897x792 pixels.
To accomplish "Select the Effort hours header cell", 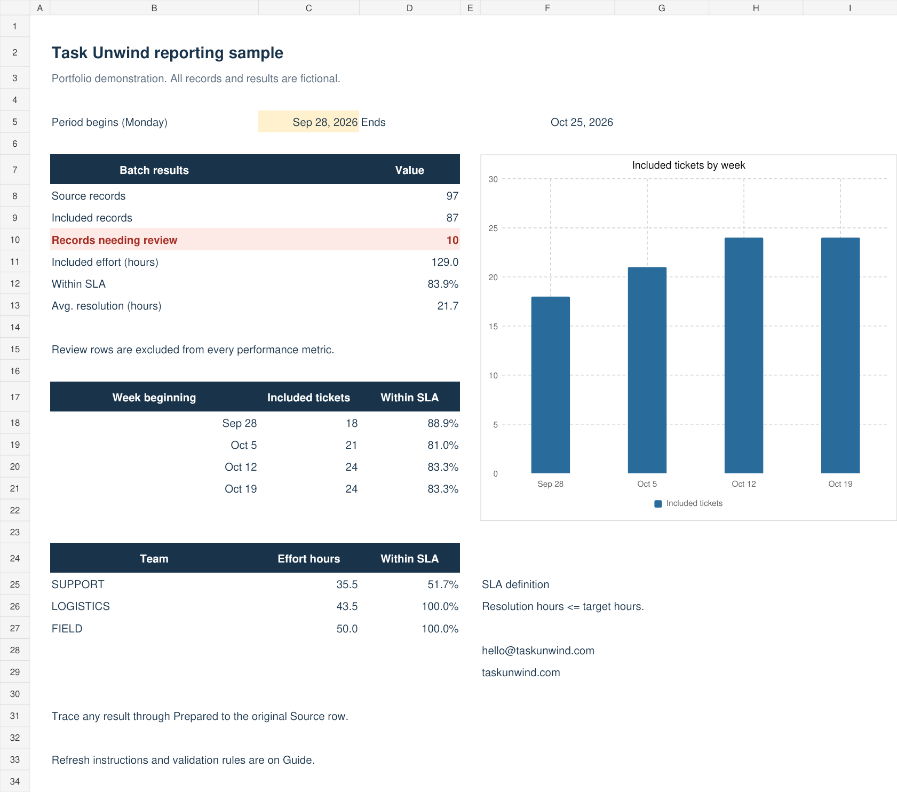I will [308, 558].
